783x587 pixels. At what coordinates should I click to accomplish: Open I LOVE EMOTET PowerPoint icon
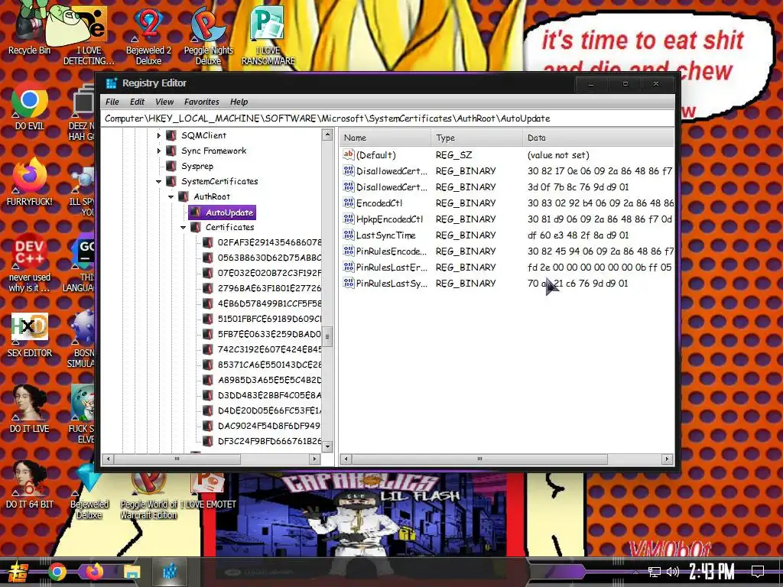click(207, 491)
